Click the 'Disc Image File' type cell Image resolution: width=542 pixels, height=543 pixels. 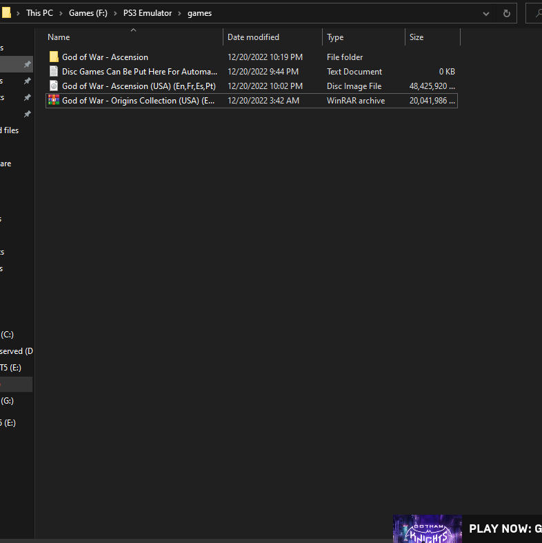354,86
